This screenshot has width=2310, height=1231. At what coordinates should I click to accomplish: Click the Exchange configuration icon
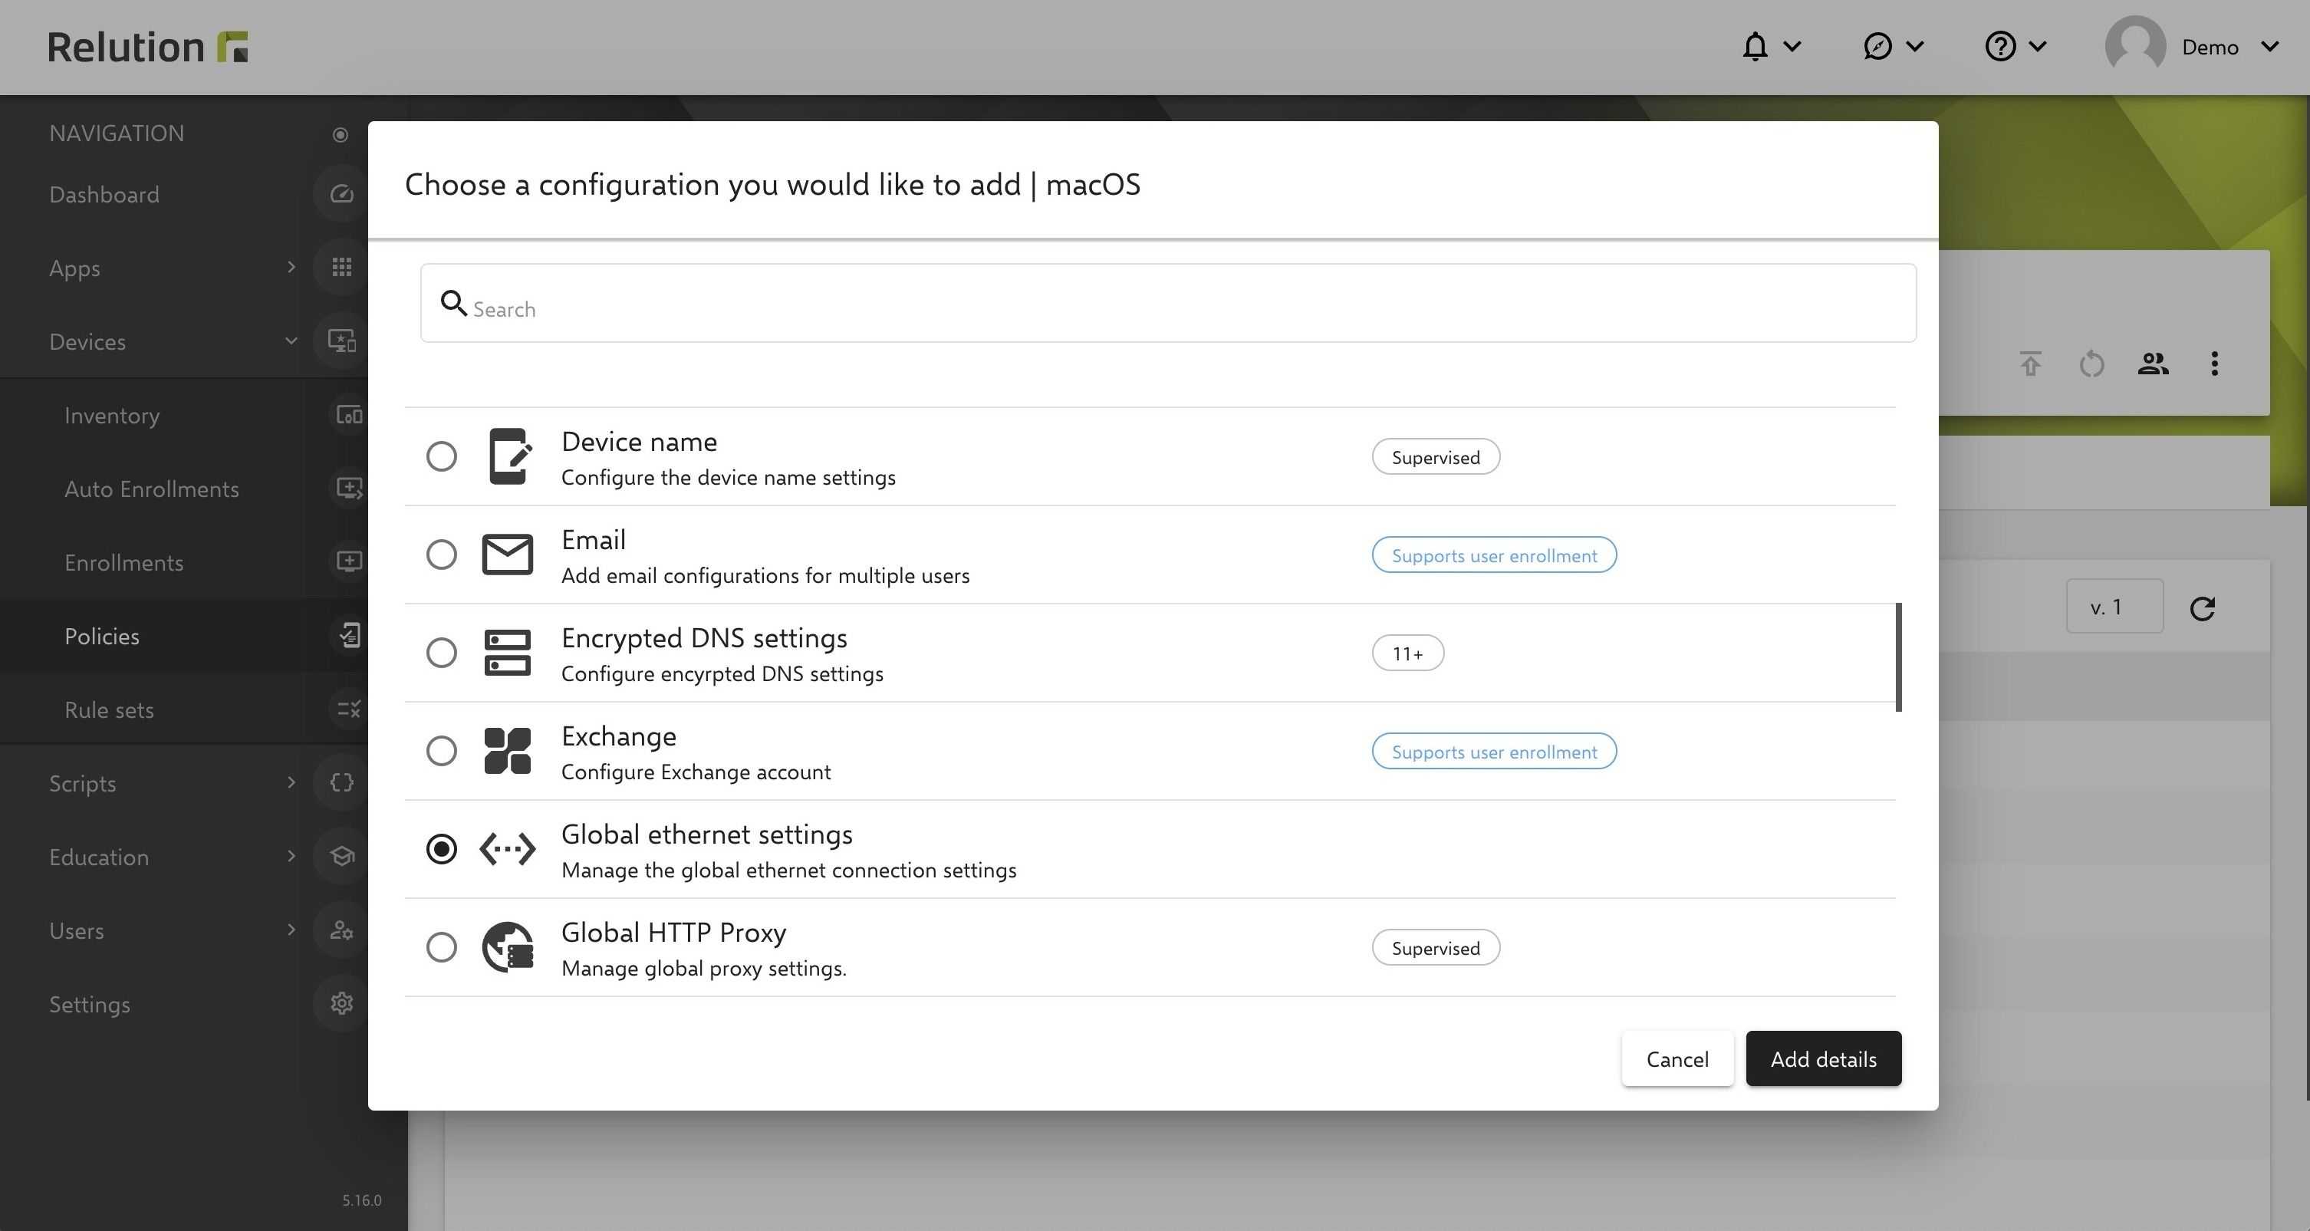pos(508,750)
